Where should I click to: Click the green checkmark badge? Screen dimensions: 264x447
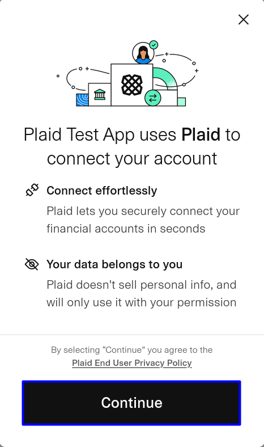coord(154,45)
